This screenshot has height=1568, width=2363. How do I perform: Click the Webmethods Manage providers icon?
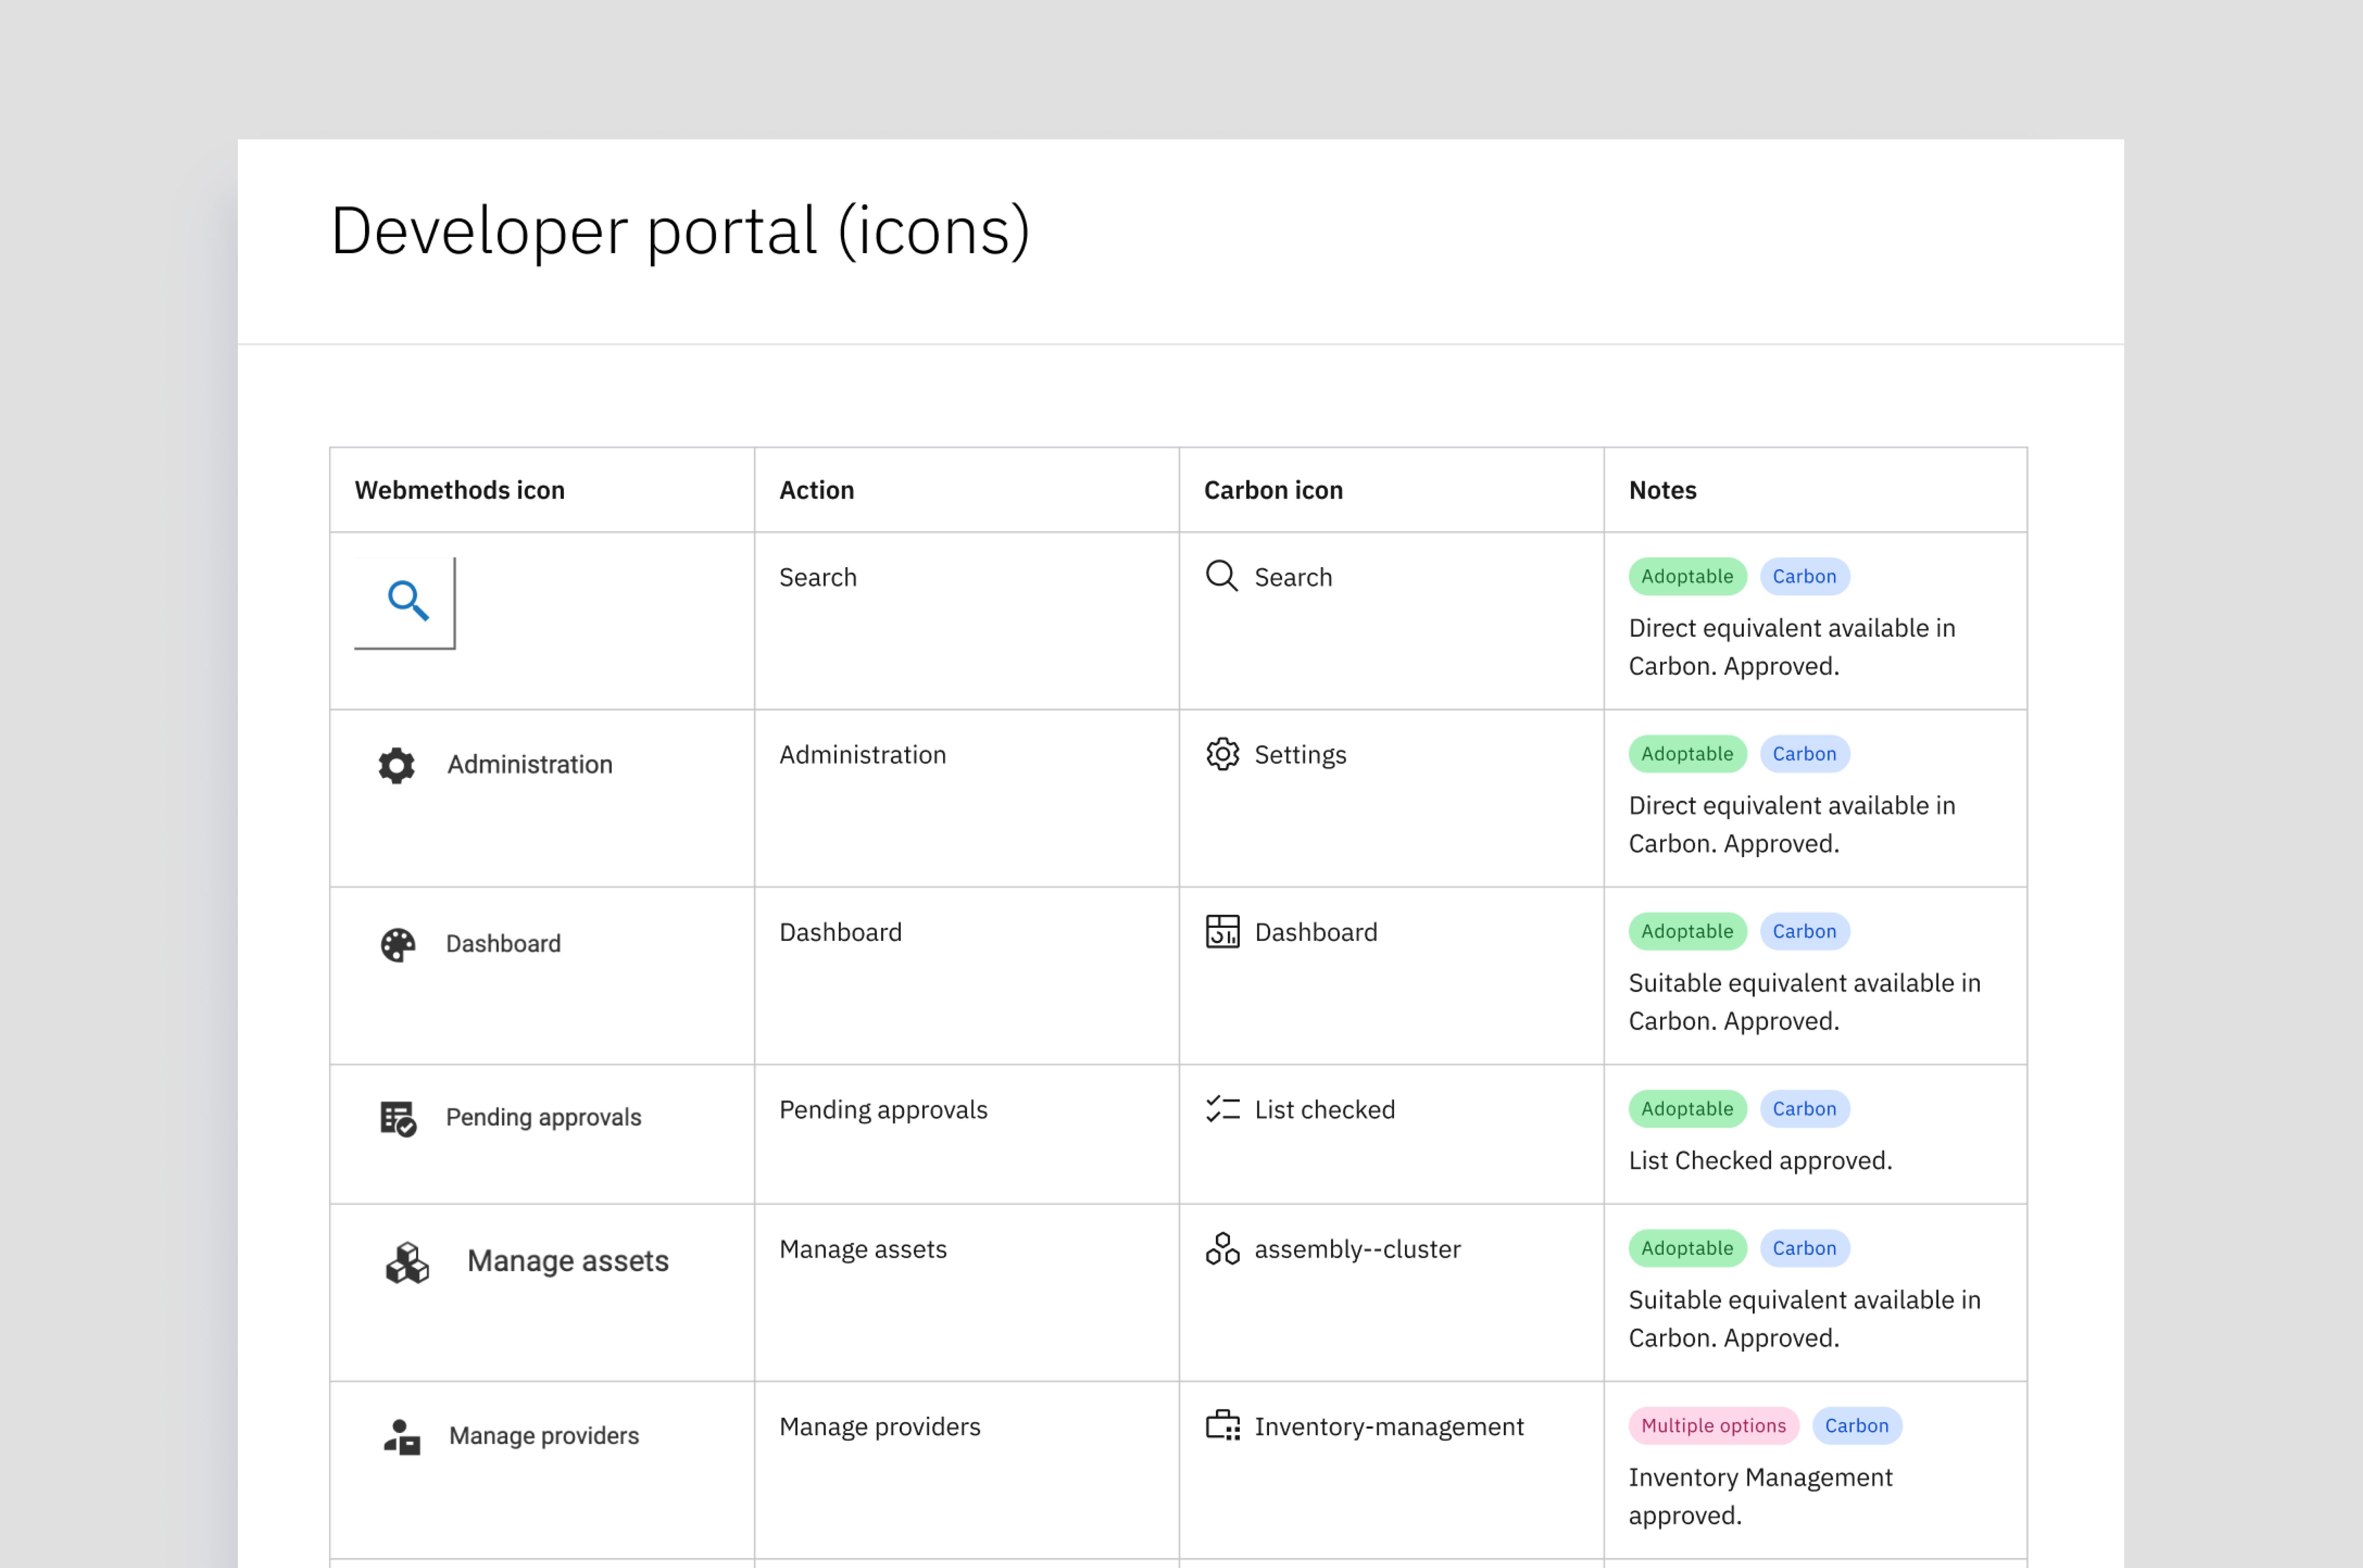(402, 1437)
